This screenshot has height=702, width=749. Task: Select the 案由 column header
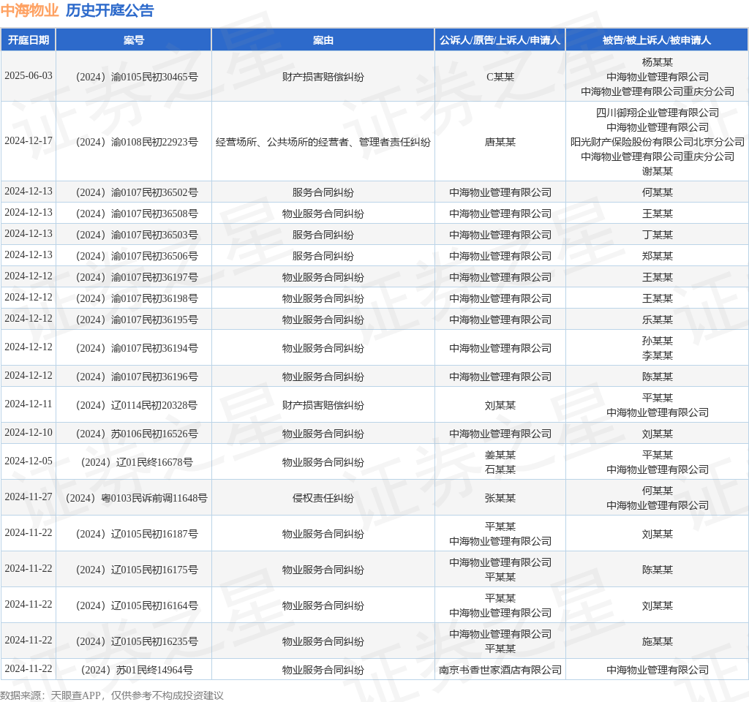pyautogui.click(x=323, y=40)
